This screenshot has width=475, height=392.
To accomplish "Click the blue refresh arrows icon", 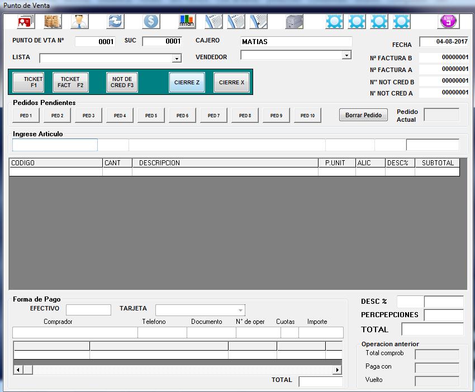I will (x=115, y=22).
